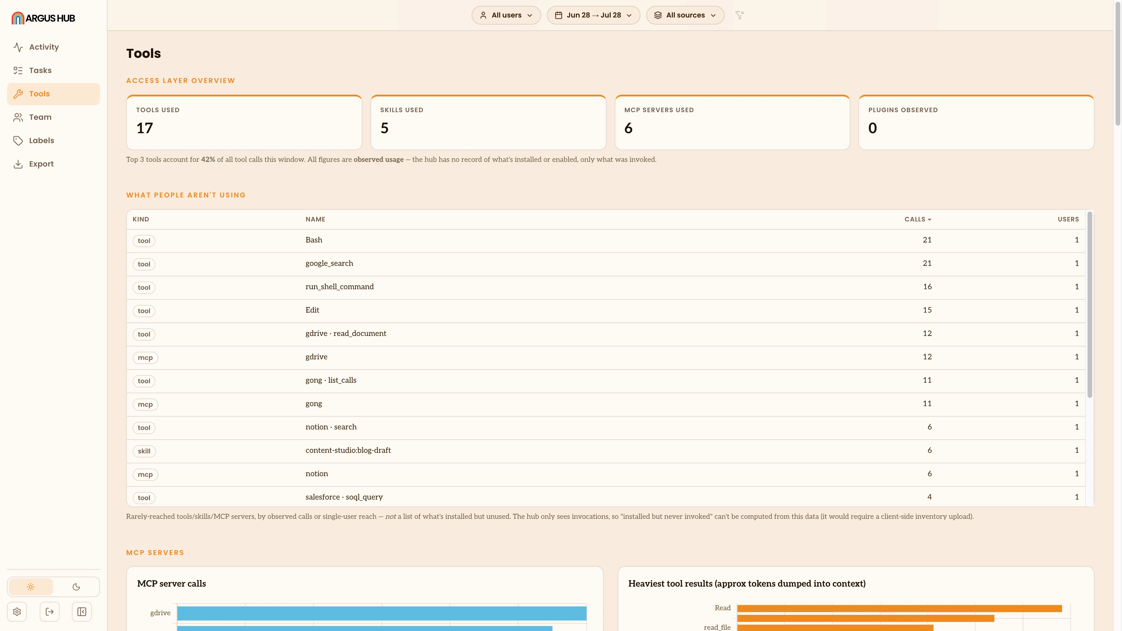
Task: Open the All users dropdown
Action: coord(506,15)
